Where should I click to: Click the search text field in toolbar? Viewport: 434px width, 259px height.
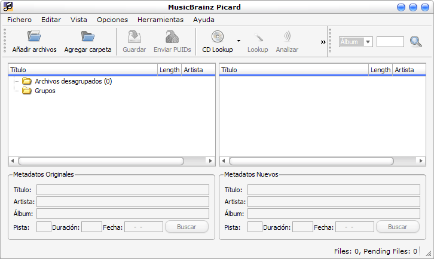pos(390,42)
